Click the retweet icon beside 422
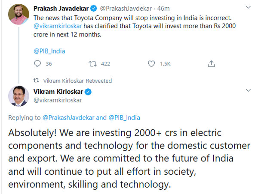258x194 pixels. 92,64
